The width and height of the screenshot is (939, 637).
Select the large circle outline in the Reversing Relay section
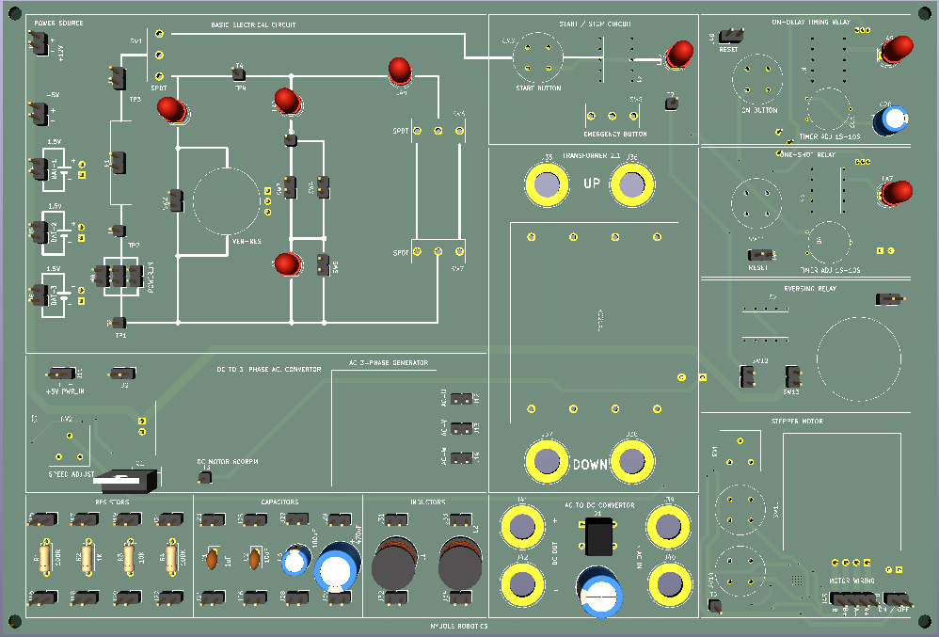click(859, 359)
